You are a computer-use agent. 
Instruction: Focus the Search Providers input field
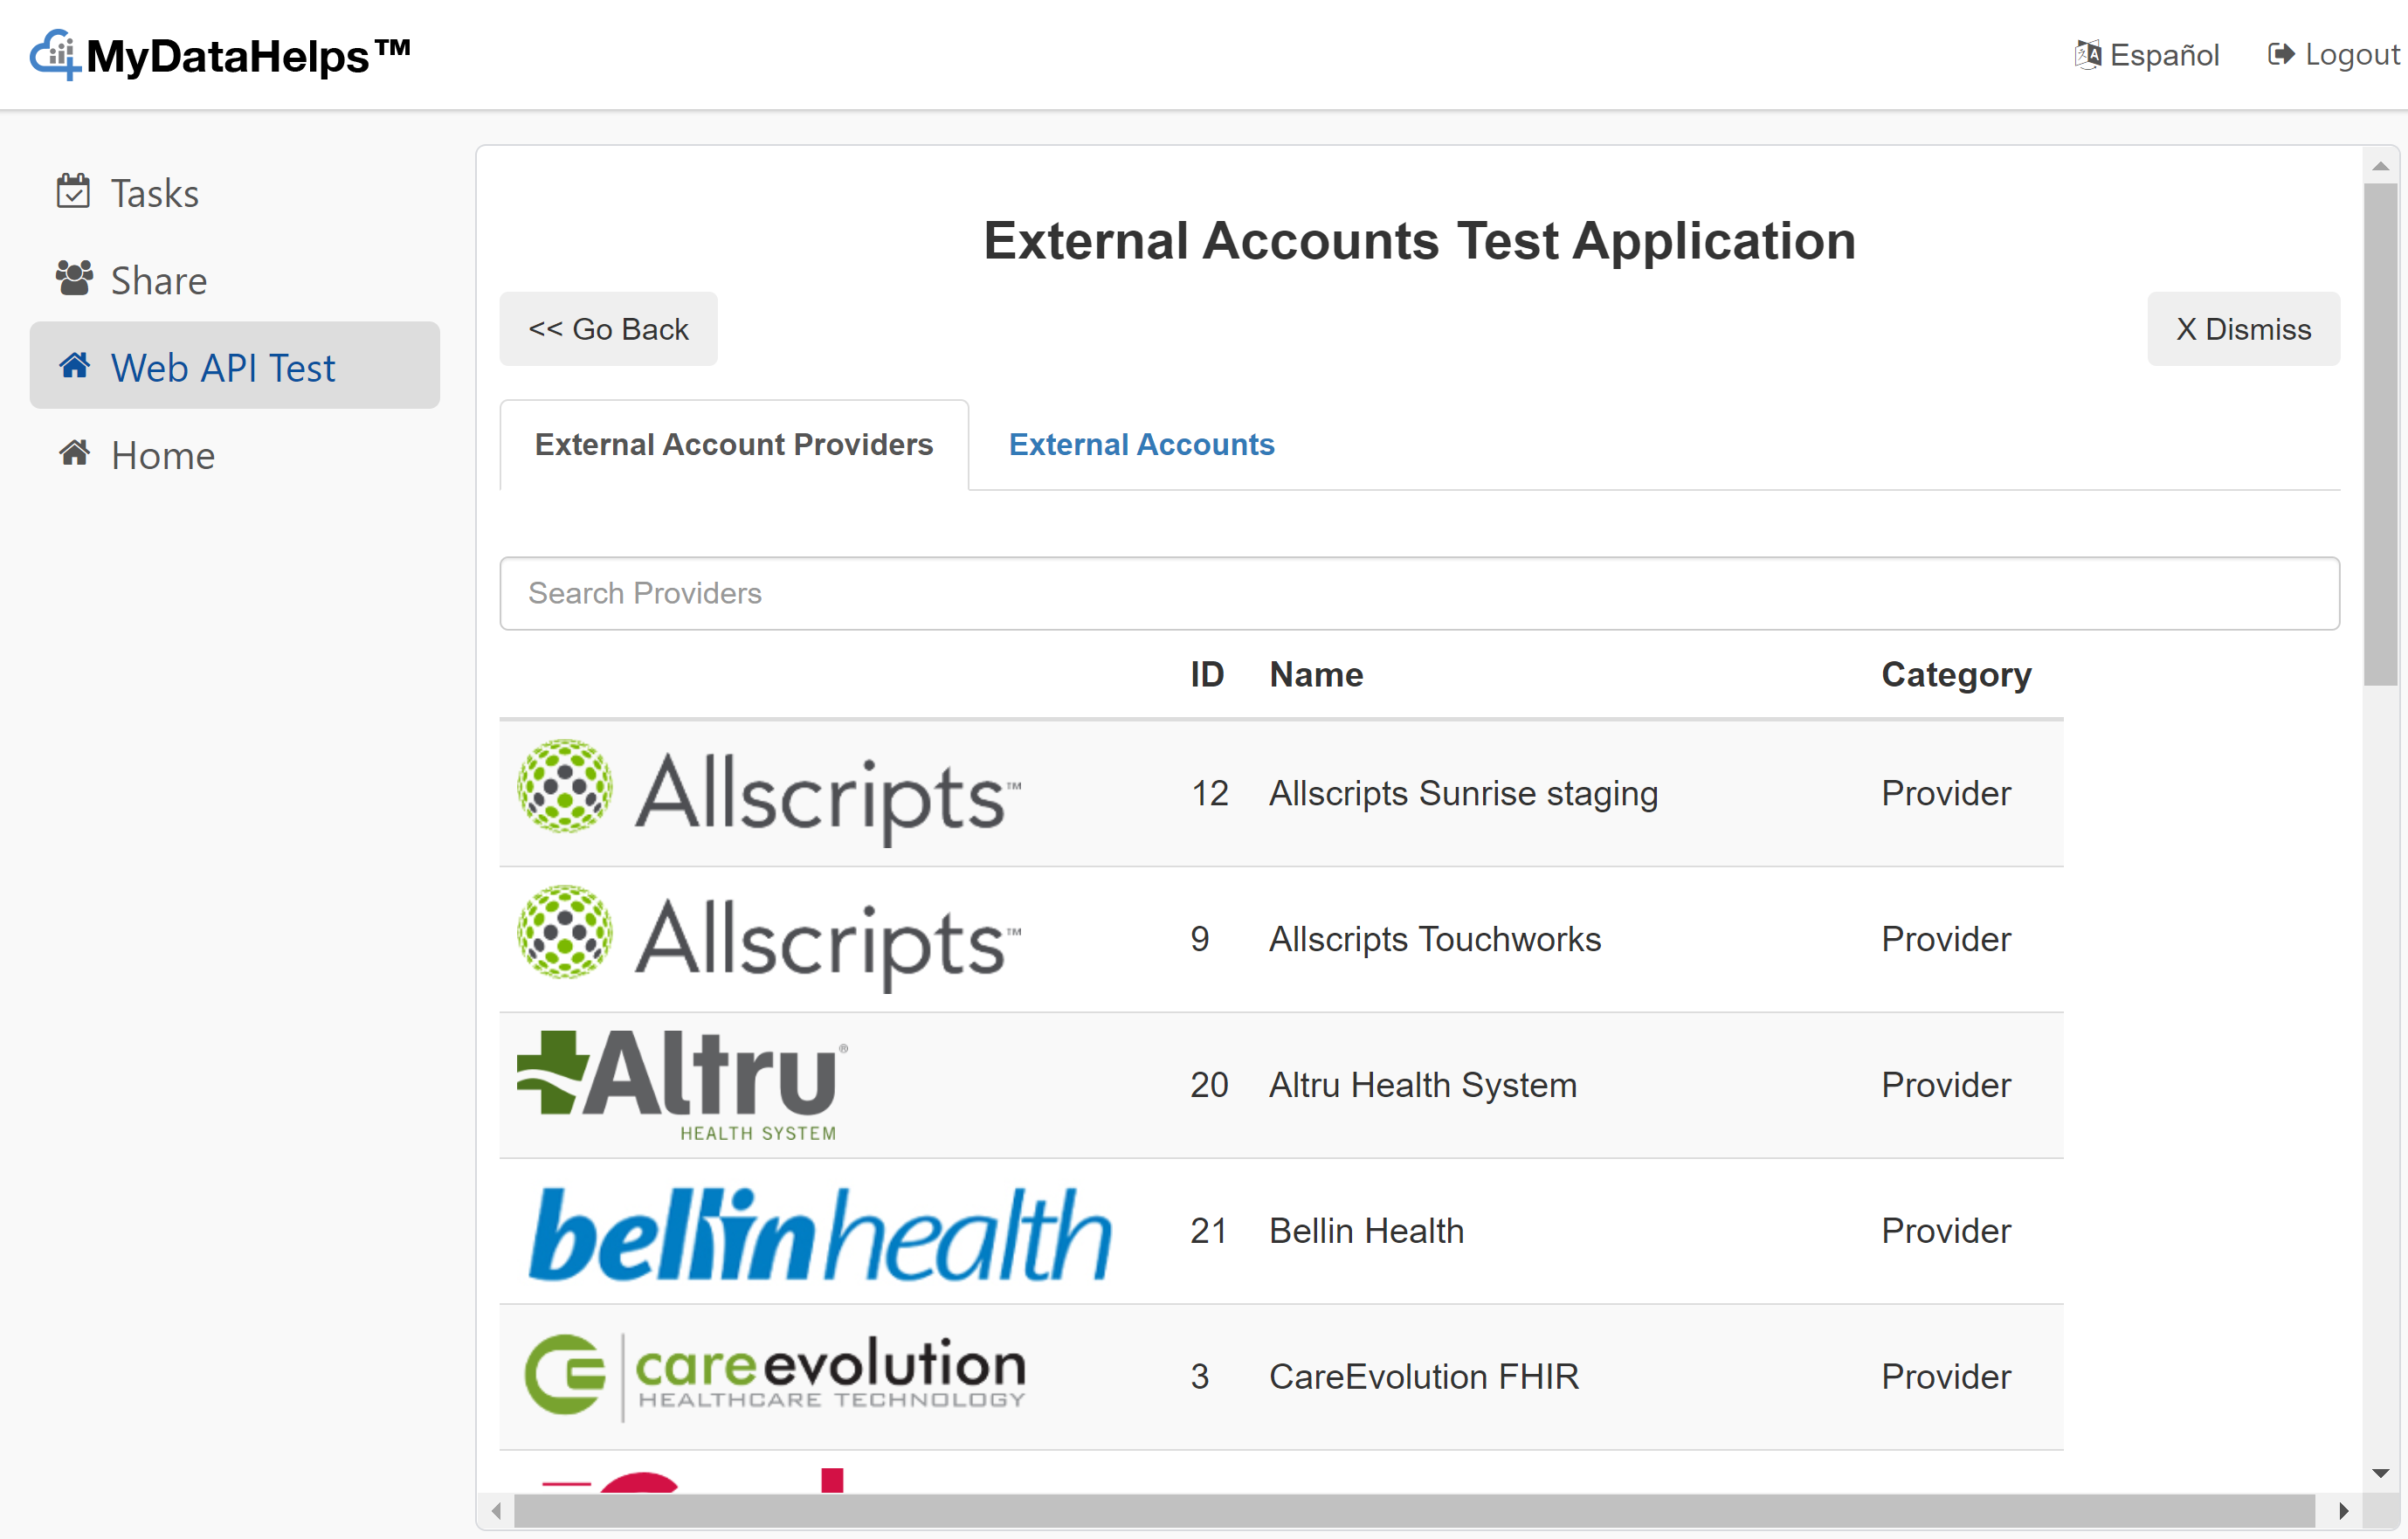[x=1418, y=593]
